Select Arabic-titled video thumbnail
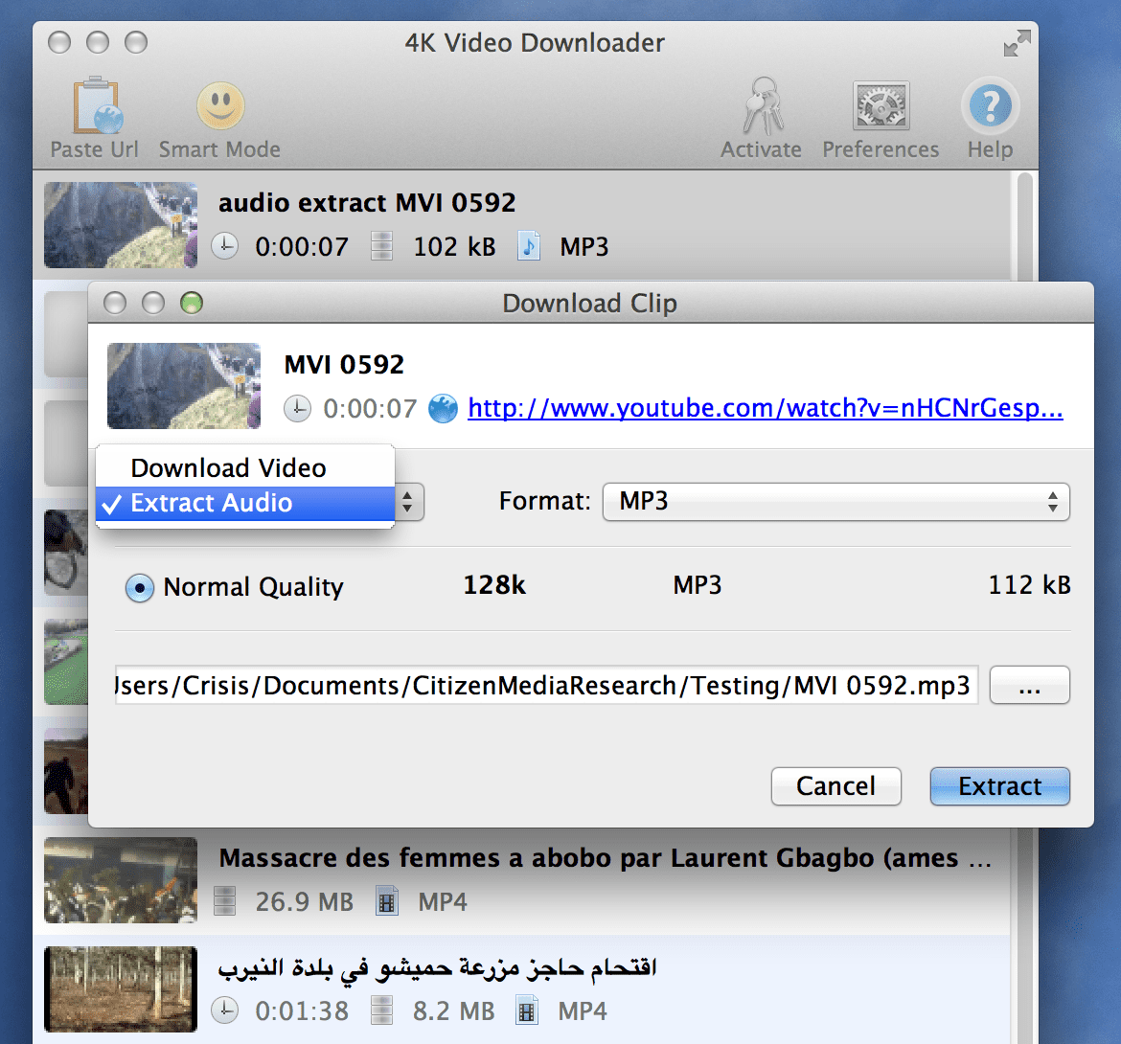Screen dimensions: 1121x1044 point(120,989)
